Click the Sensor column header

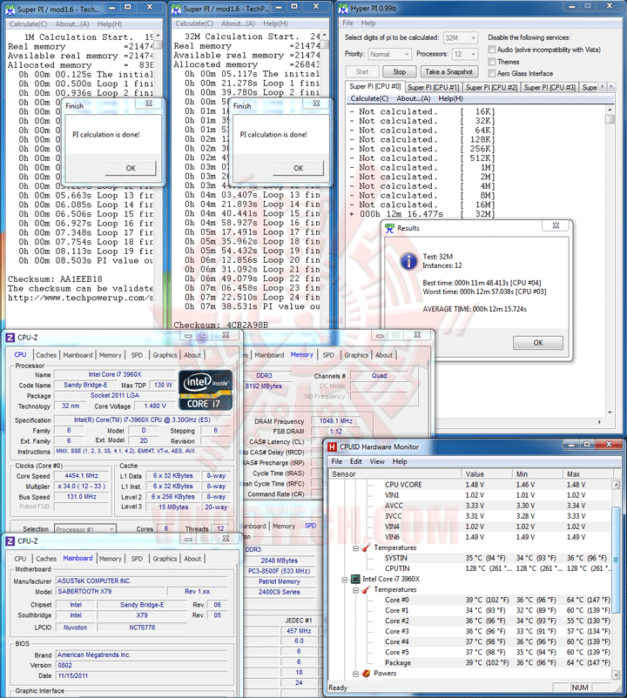point(395,474)
